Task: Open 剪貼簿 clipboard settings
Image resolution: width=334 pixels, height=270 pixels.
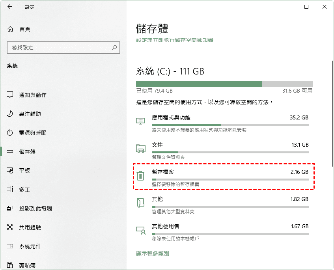Action: tap(27, 265)
